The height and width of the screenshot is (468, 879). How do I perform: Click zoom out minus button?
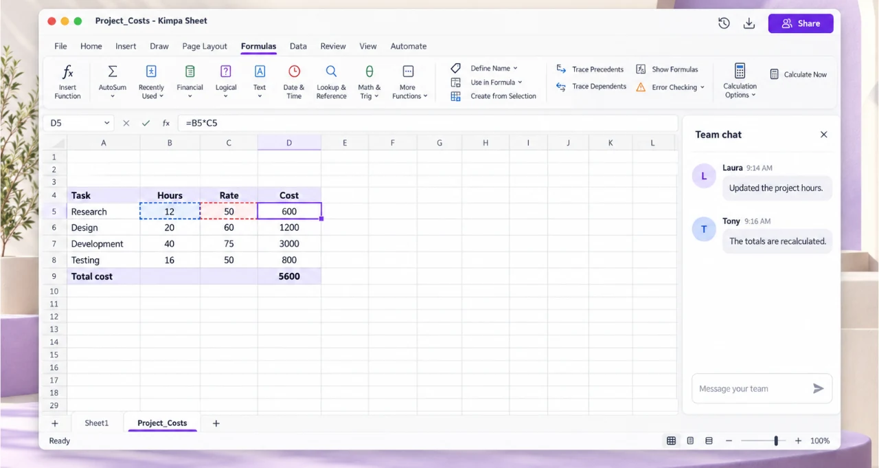pyautogui.click(x=729, y=441)
